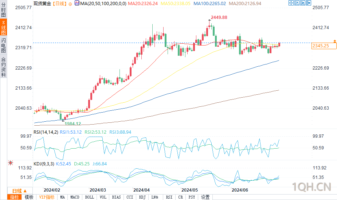Click the 设置 settings button

205,197
